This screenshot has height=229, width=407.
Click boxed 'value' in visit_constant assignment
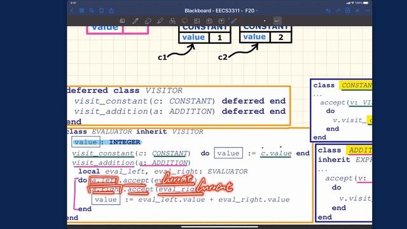pyautogui.click(x=228, y=153)
